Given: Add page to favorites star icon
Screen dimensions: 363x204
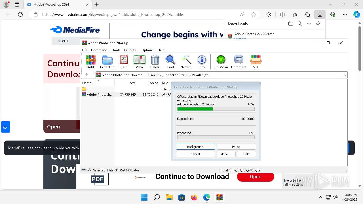Looking at the screenshot, I should 254,14.
